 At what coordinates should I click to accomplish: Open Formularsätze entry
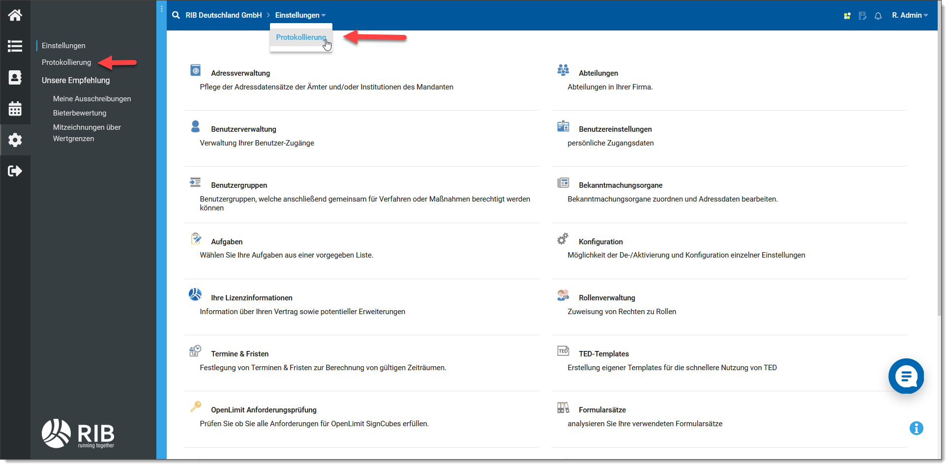coord(602,410)
